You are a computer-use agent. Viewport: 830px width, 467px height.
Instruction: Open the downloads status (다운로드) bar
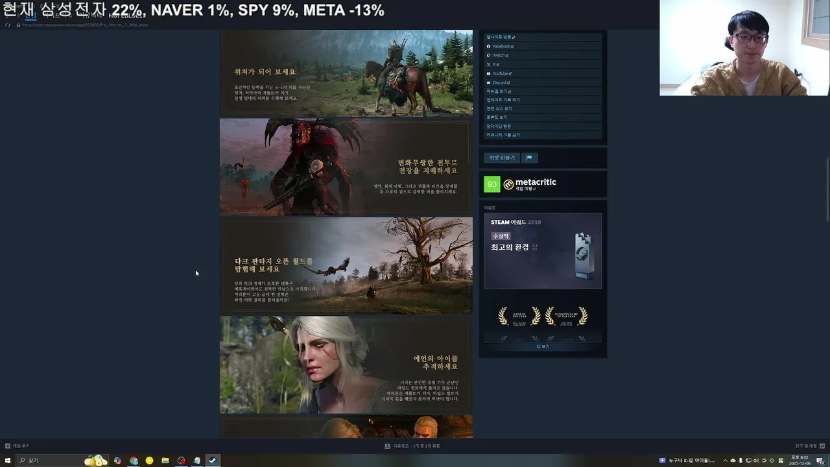tap(412, 446)
